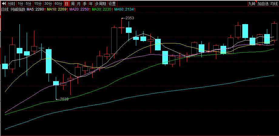Open the 多周期 multi-period view

[101, 4]
